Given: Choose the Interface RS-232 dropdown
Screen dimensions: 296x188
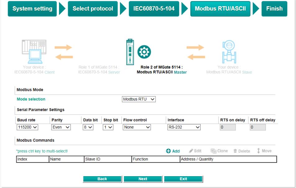Looking at the screenshot, I should (184, 127).
